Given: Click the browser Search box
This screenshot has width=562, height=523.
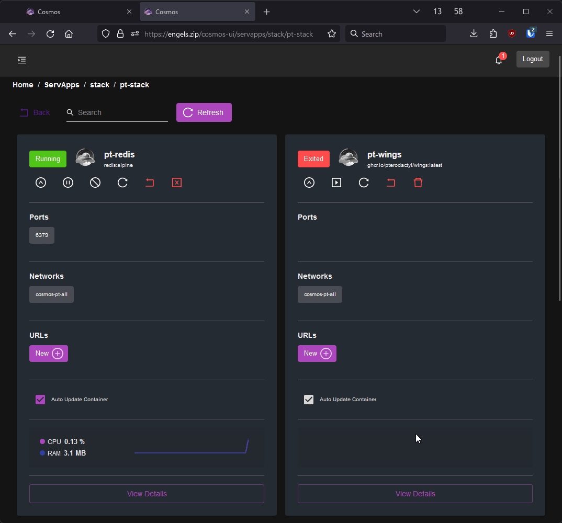Looking at the screenshot, I should (x=395, y=34).
